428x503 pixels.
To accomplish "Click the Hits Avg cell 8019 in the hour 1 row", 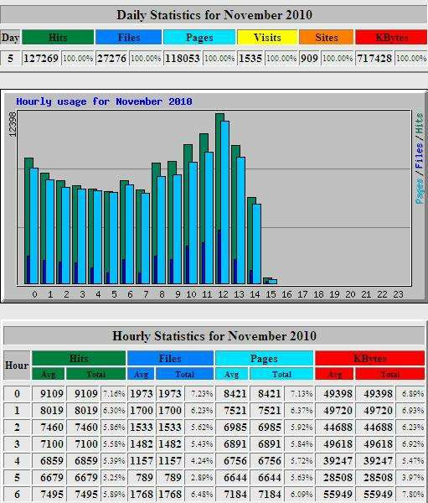I will click(49, 410).
